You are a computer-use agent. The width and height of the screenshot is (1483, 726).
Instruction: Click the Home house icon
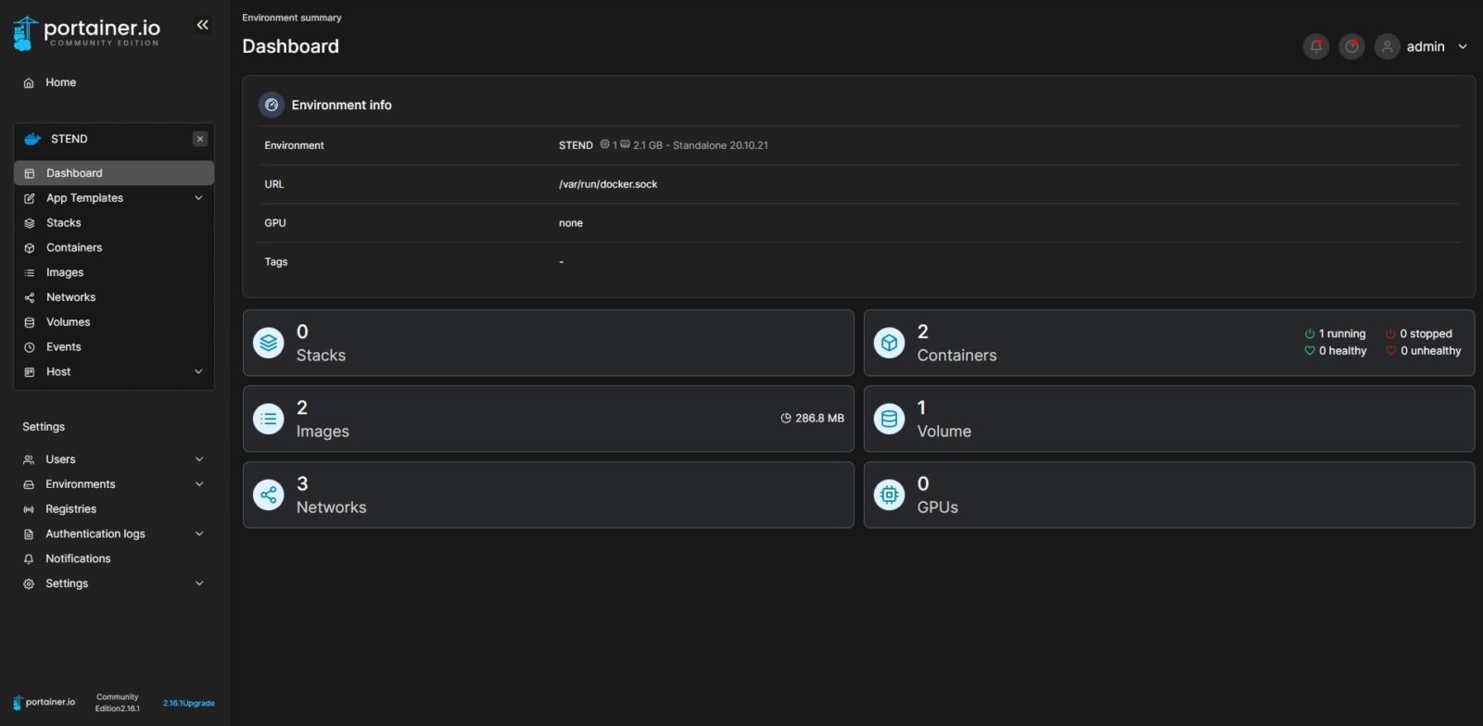(29, 83)
